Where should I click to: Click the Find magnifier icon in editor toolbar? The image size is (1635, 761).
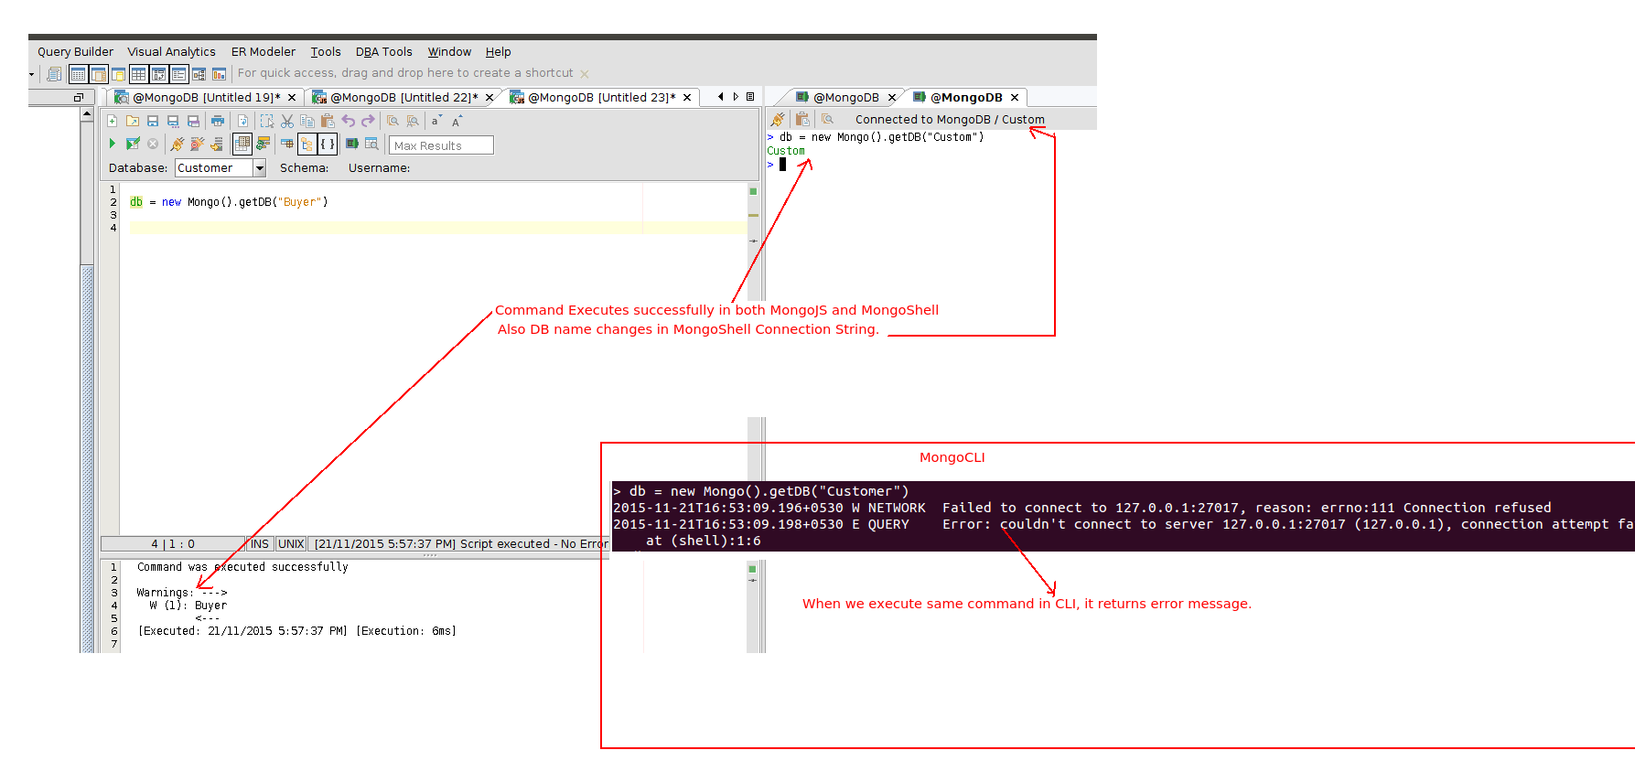click(393, 121)
